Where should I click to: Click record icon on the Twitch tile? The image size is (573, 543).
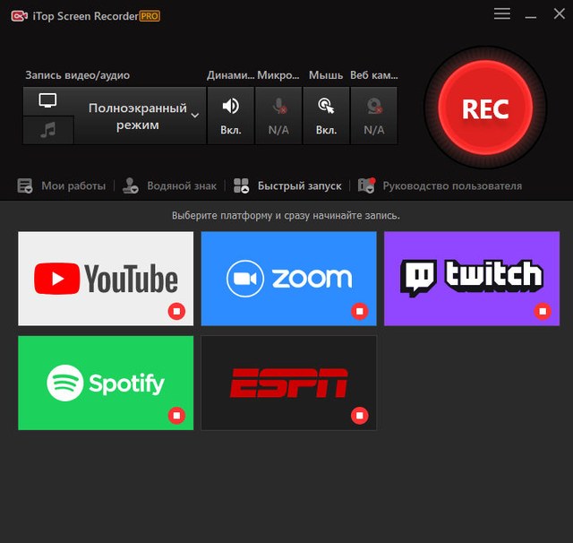coord(542,311)
